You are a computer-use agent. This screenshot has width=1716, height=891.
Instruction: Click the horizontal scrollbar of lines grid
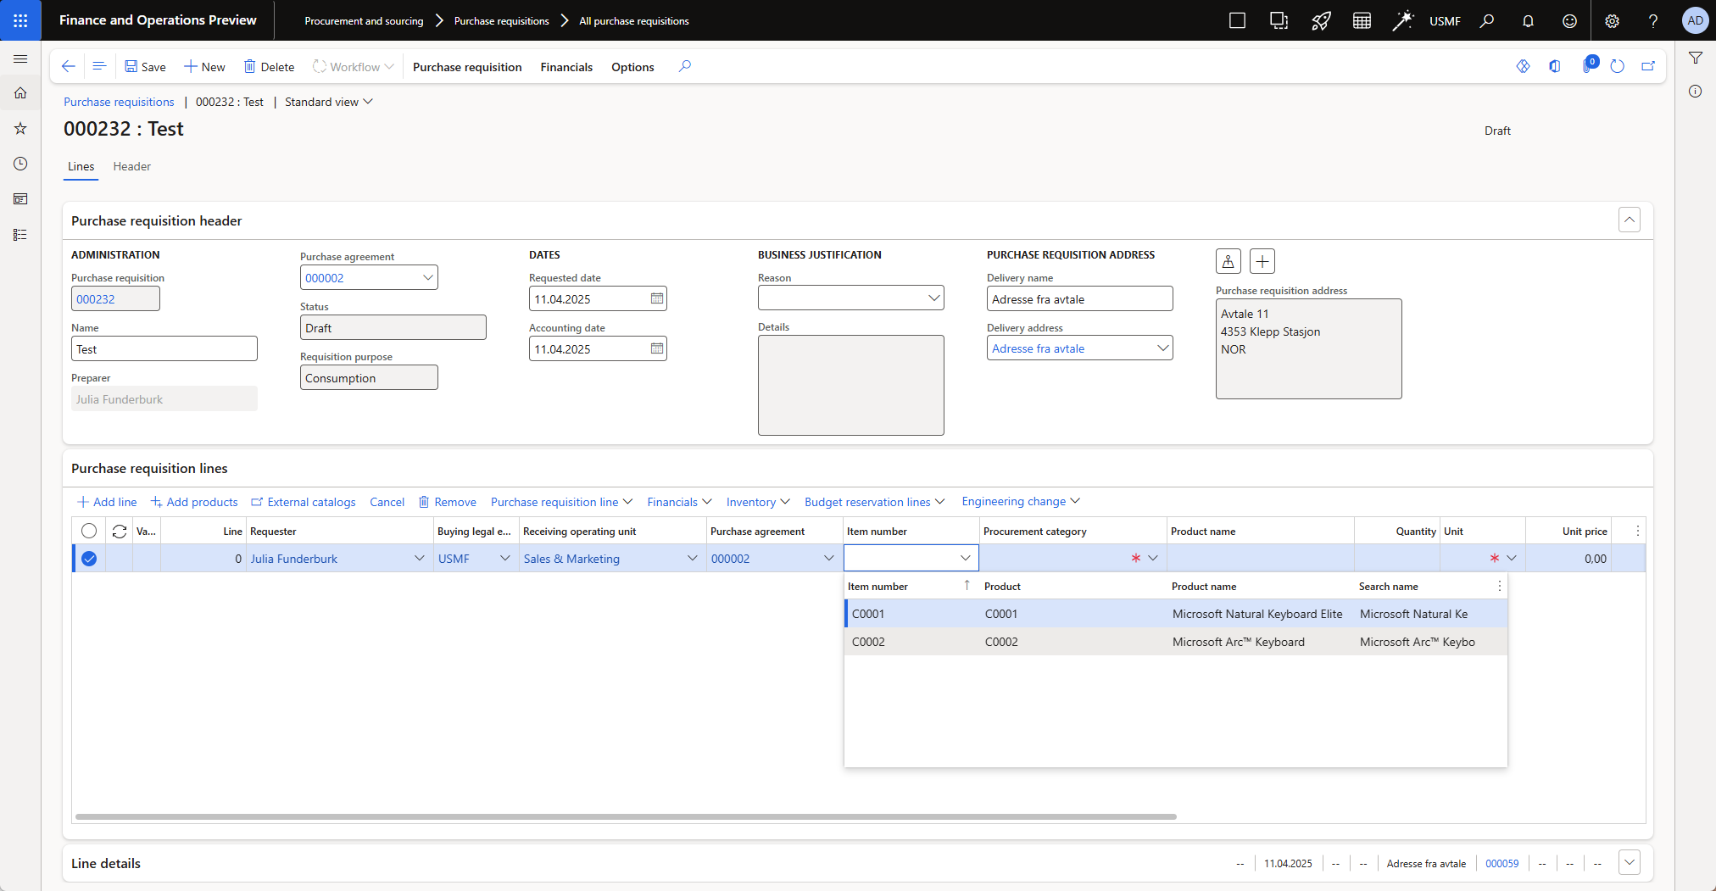click(626, 816)
